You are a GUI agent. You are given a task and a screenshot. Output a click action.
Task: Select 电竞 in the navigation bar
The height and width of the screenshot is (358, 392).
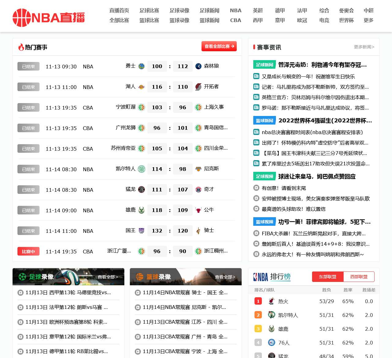(x=324, y=20)
